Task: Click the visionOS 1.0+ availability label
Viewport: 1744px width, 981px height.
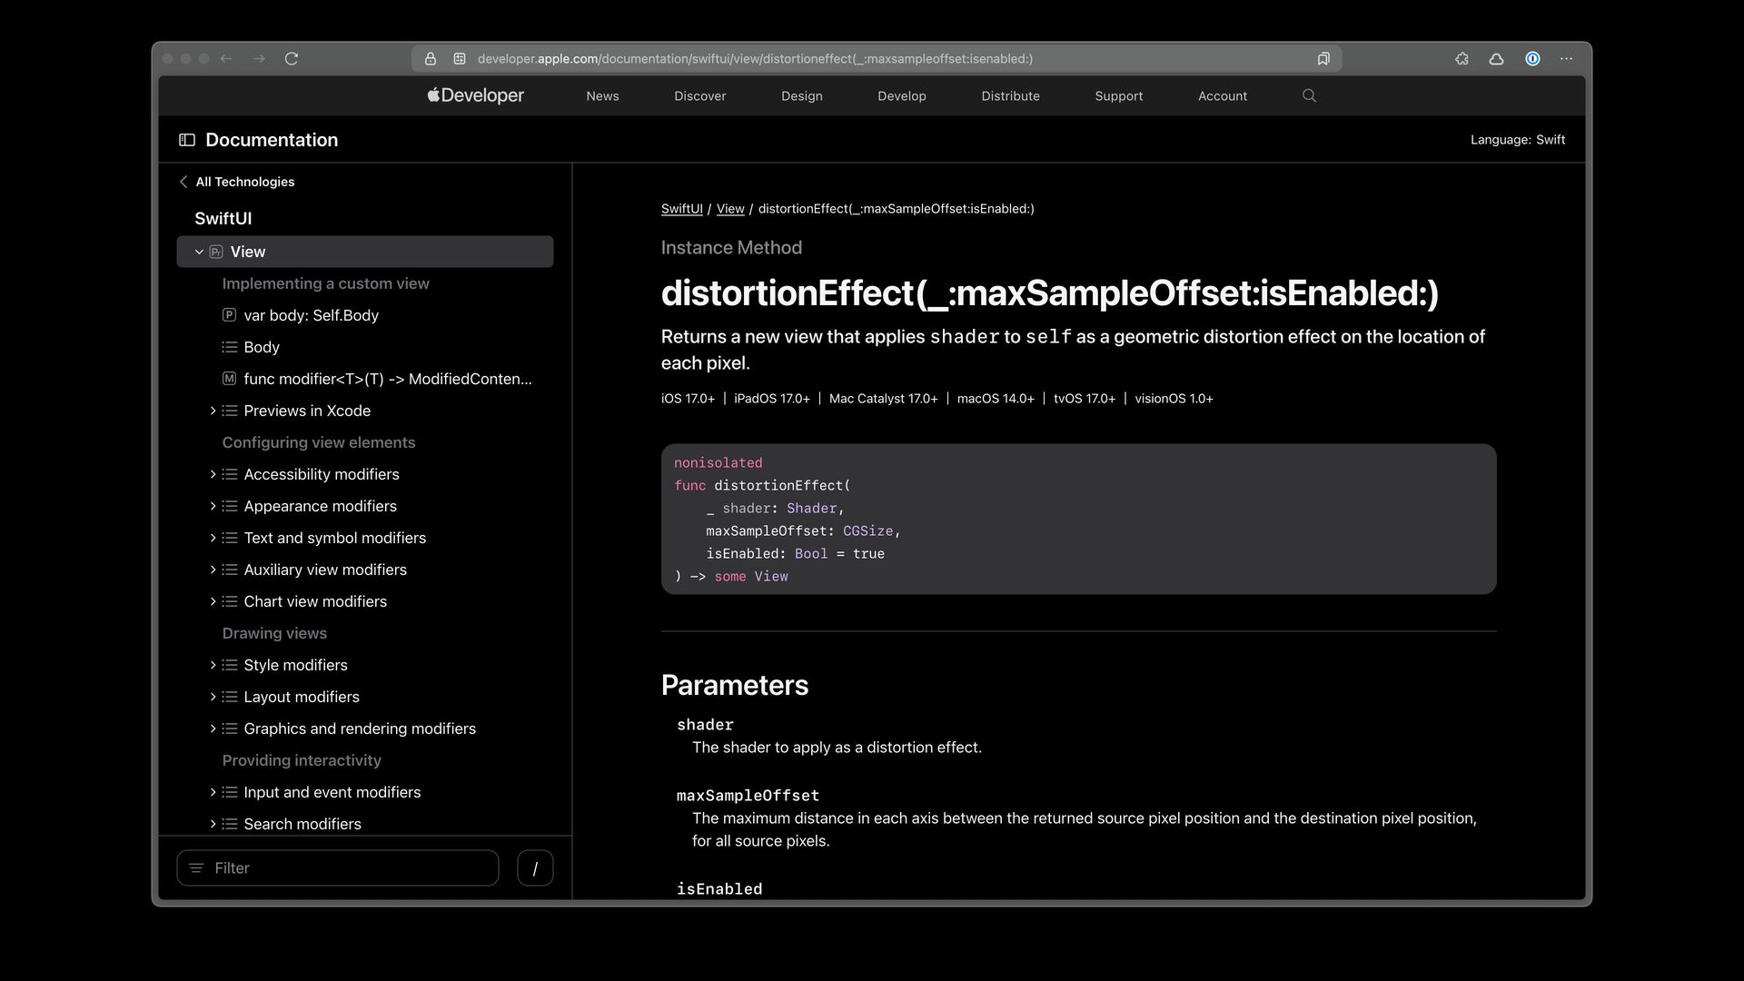Action: tap(1174, 399)
